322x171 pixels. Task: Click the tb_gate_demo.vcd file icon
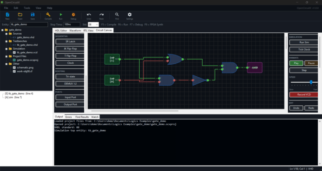pos(14,53)
